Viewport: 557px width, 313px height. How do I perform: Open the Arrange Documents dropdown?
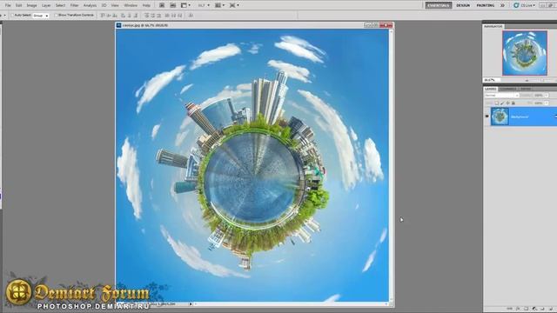click(x=219, y=5)
